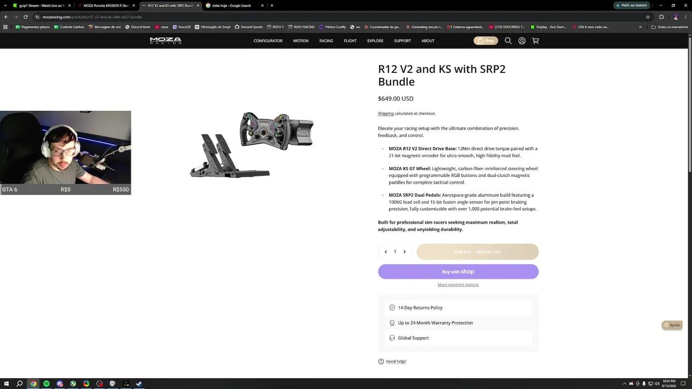692x389 pixels.
Task: Decrease the product quantity
Action: [x=385, y=252]
